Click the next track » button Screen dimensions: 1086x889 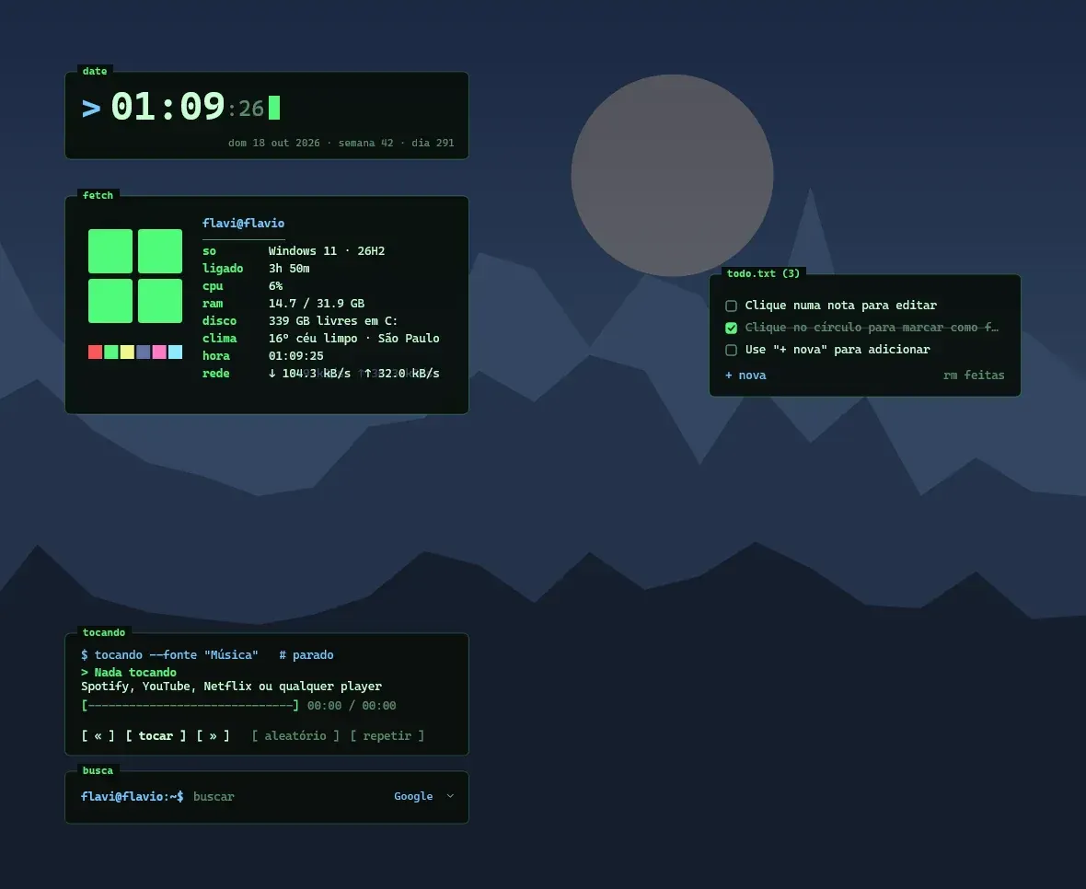(x=213, y=736)
